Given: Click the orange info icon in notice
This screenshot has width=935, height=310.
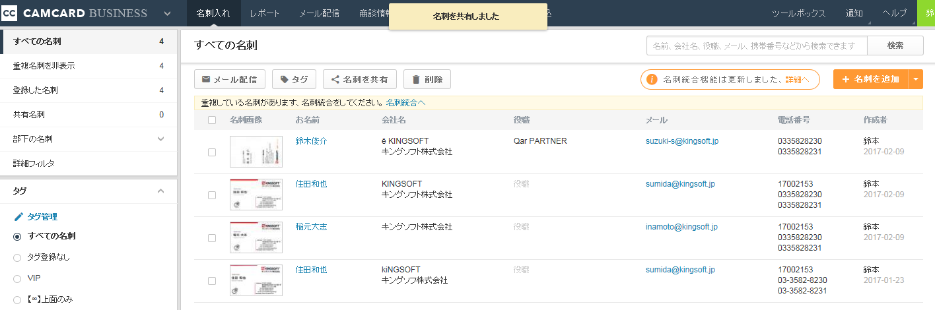Looking at the screenshot, I should click(x=652, y=79).
